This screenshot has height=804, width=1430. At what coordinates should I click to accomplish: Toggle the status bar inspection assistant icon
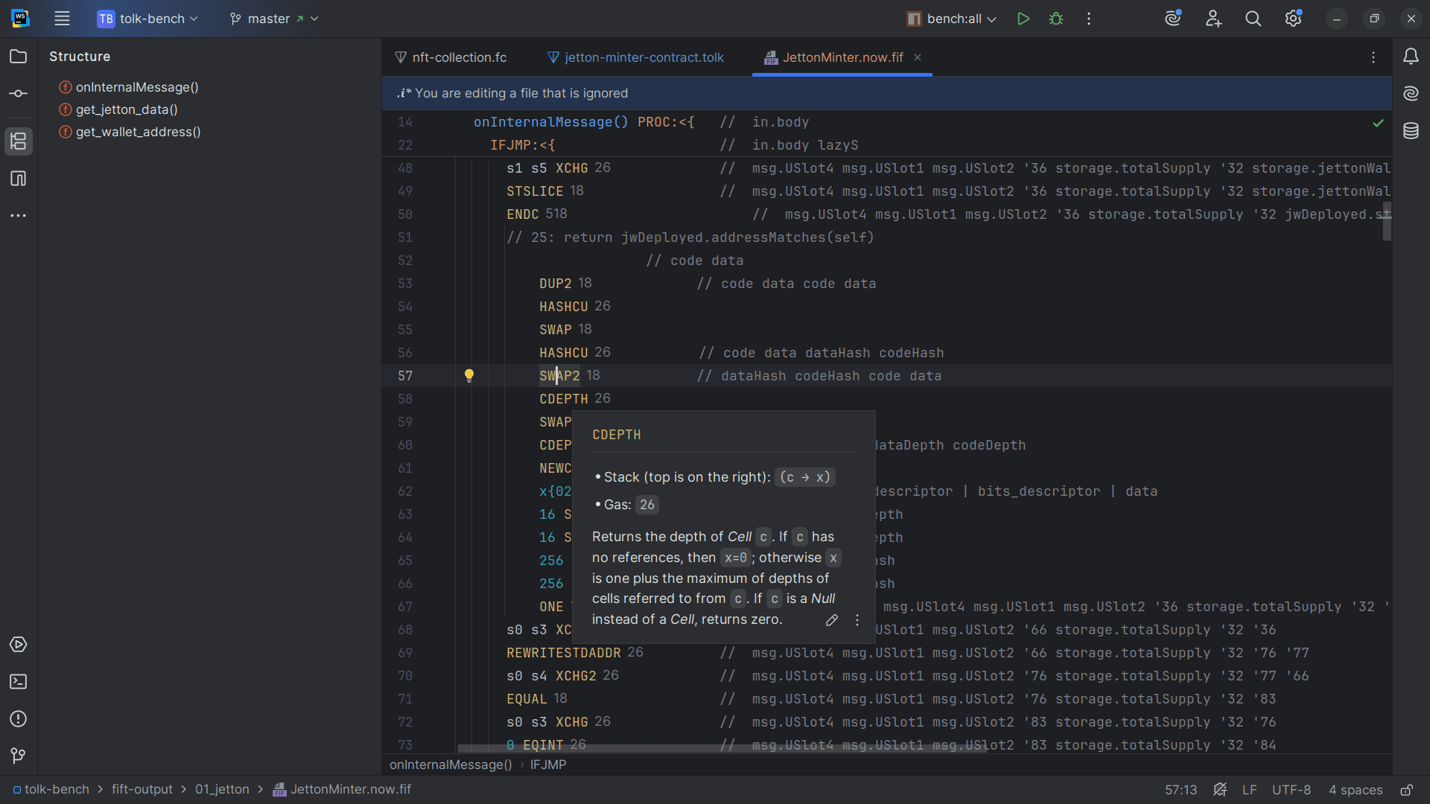coord(1220,790)
